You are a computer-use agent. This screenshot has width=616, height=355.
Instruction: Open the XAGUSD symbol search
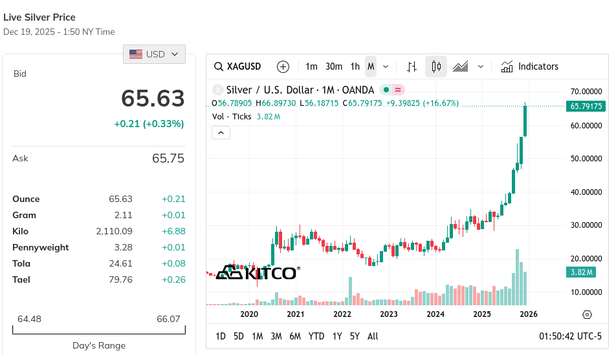tap(237, 66)
